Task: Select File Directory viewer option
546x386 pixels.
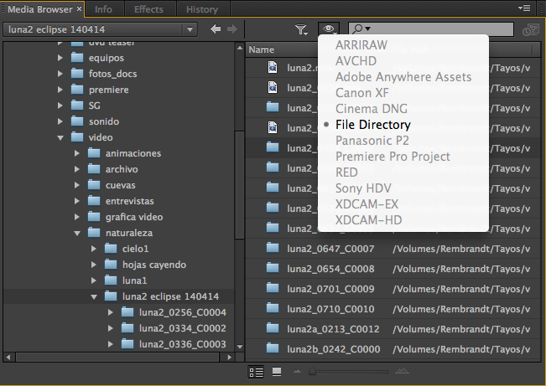Action: click(372, 125)
